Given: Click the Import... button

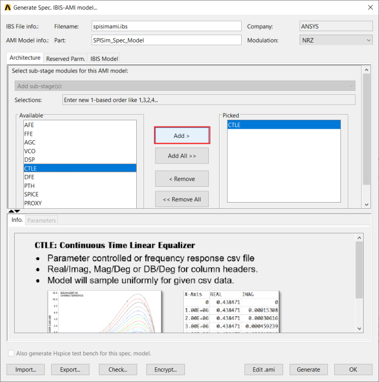Looking at the screenshot, I should 26,370.
